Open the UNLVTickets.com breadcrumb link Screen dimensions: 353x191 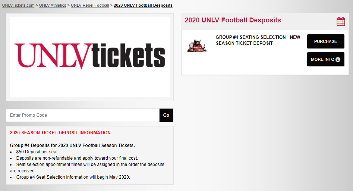click(18, 5)
